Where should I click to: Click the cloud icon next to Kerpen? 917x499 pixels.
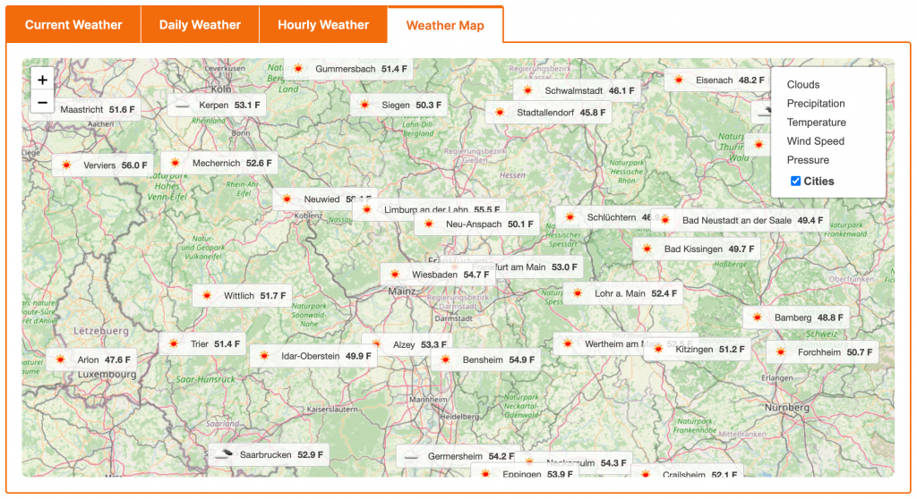[183, 106]
